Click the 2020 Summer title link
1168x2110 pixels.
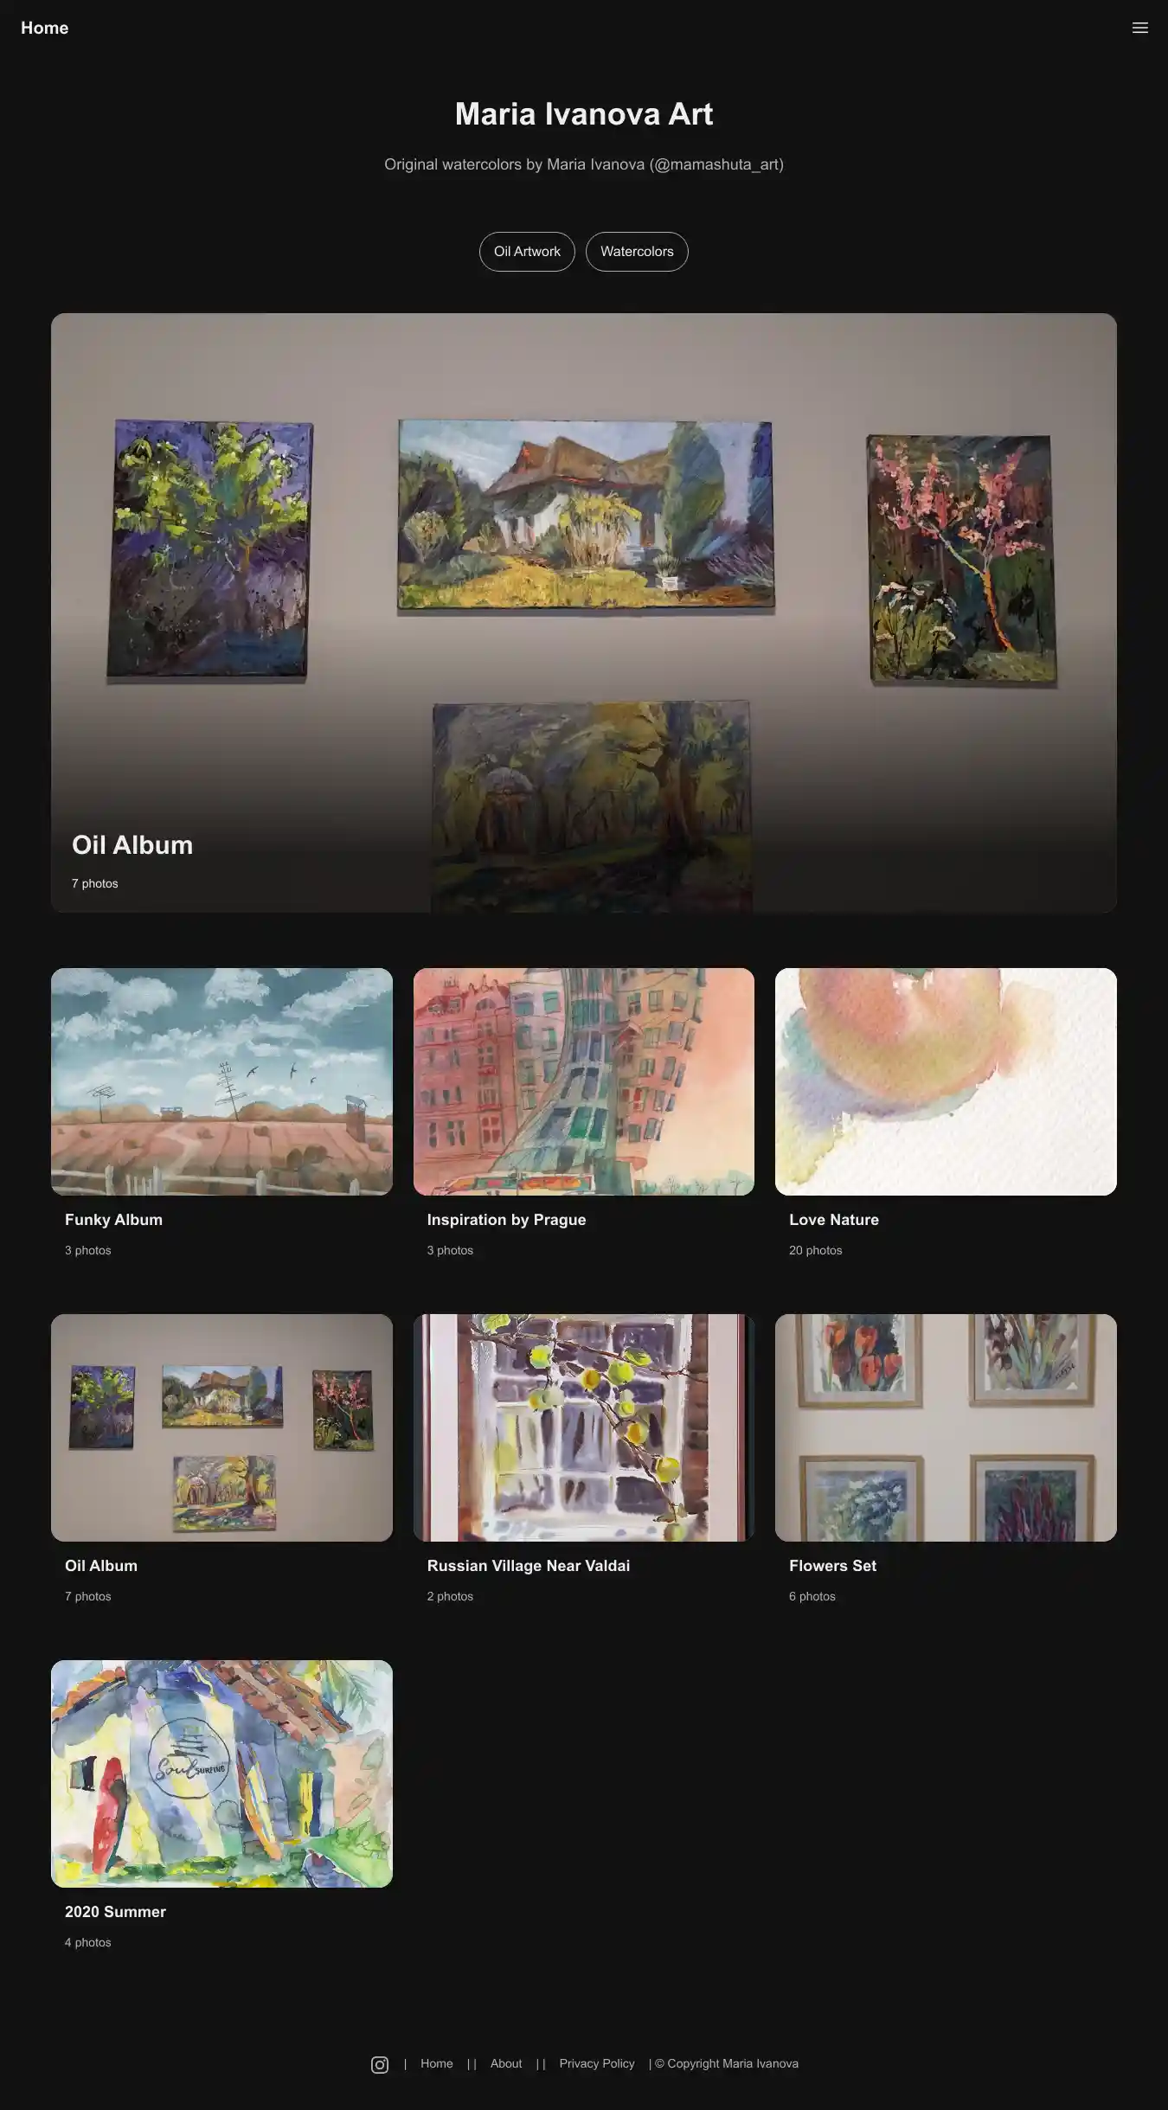click(x=115, y=1912)
